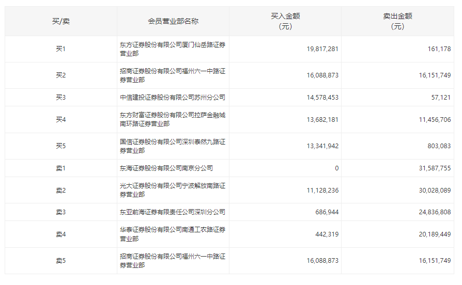Image resolution: width=462 pixels, height=285 pixels.
Task: Select sell amount 11,456,706
Action: point(435,120)
